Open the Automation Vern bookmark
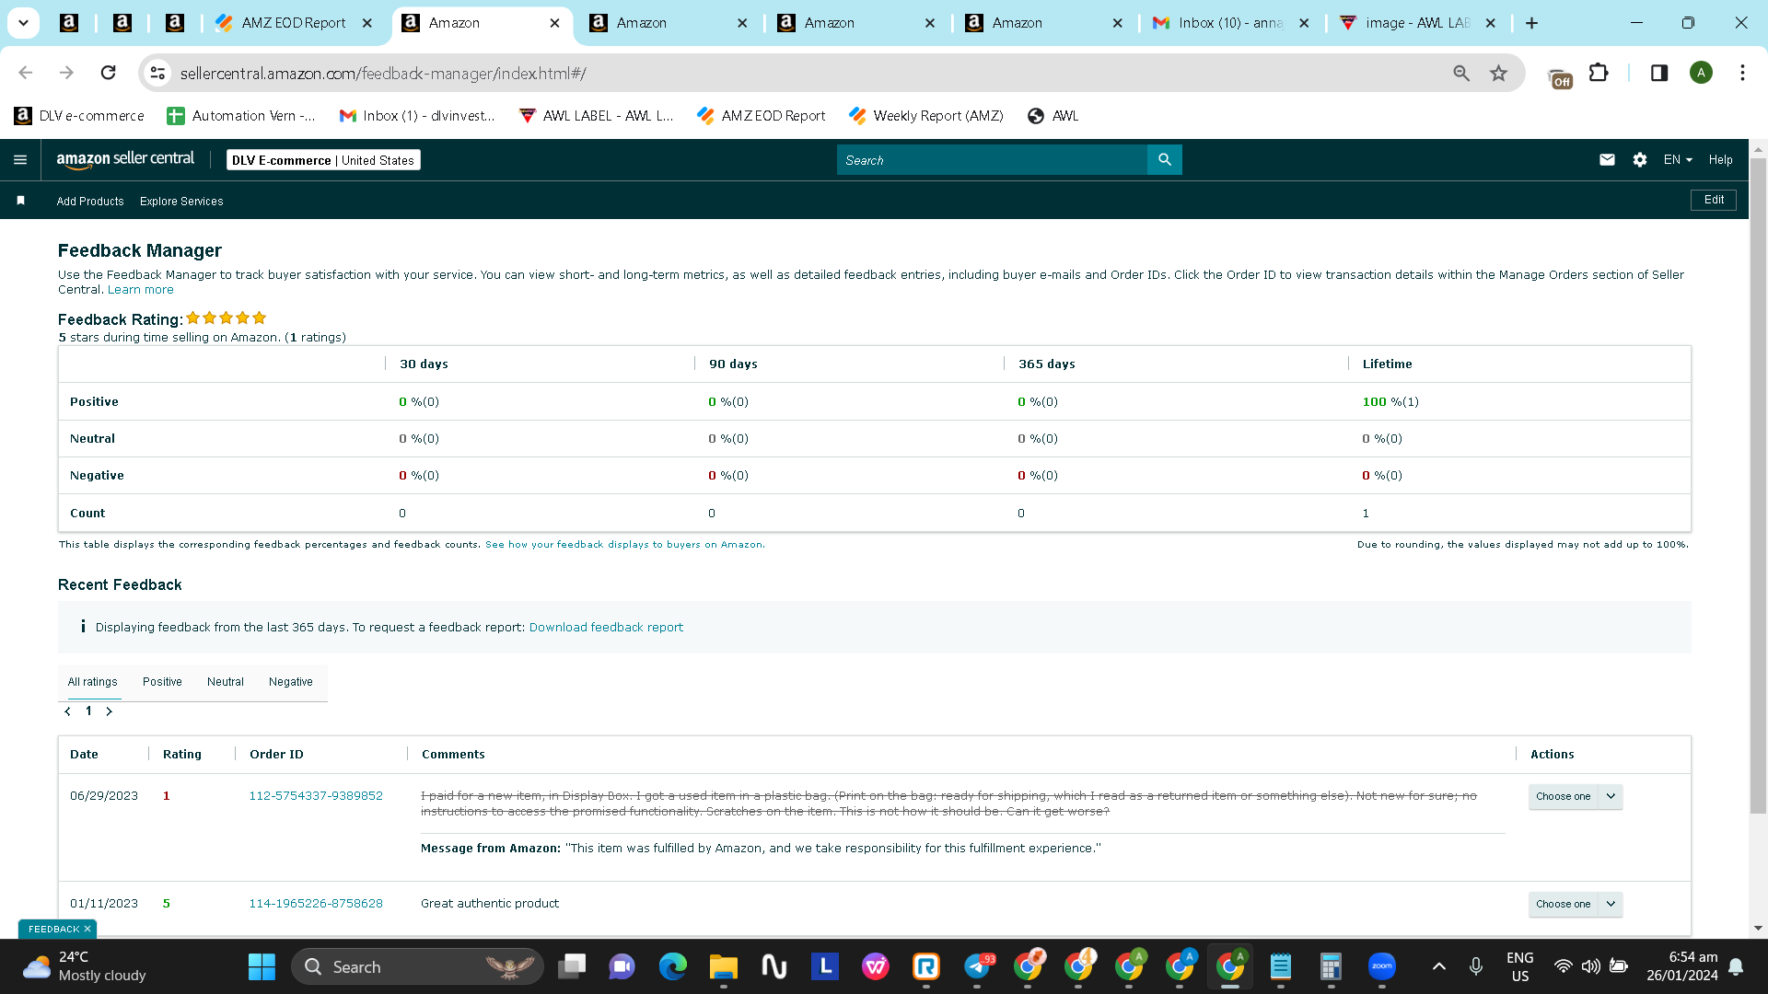This screenshot has width=1768, height=994. point(241,116)
